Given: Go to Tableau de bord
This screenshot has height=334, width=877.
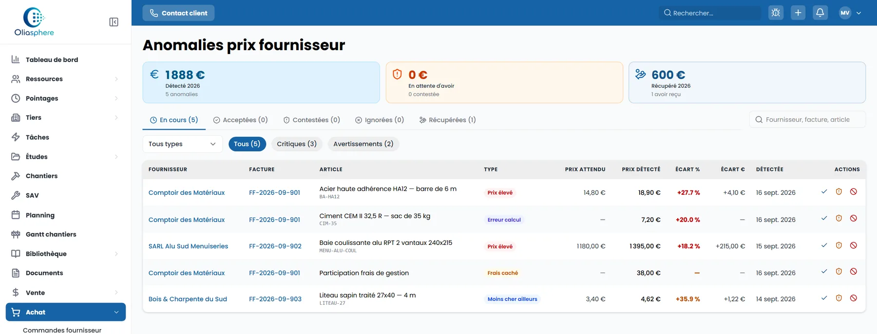Looking at the screenshot, I should [x=52, y=60].
